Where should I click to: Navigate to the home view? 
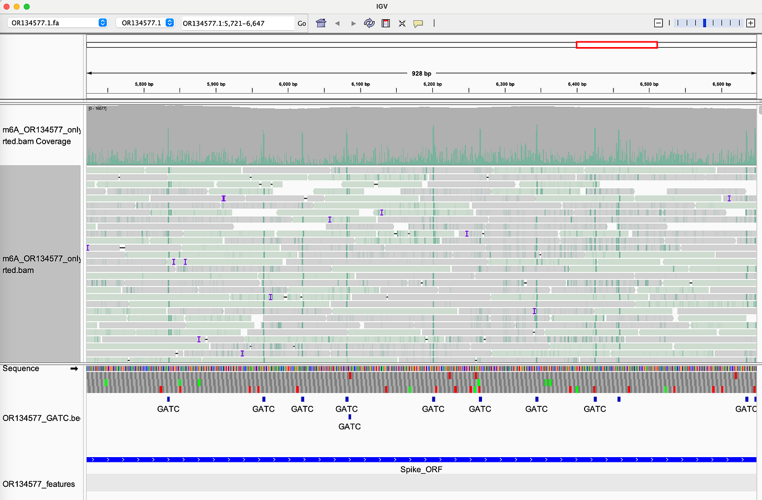(321, 23)
